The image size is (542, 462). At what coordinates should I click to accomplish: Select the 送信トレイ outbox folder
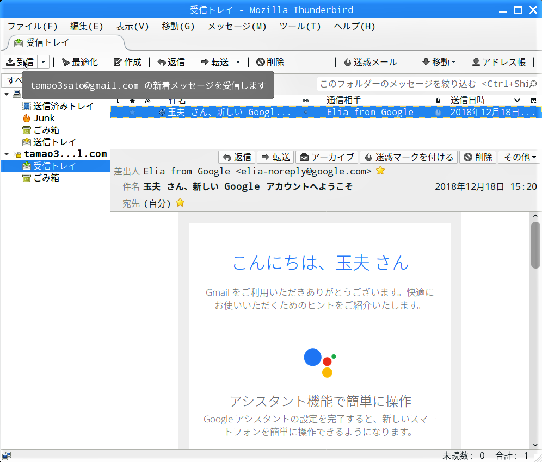coord(49,142)
